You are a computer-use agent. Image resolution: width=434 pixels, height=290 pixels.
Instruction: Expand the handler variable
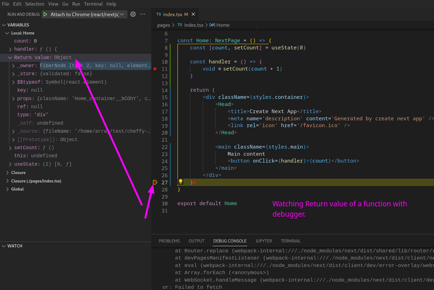click(10, 49)
